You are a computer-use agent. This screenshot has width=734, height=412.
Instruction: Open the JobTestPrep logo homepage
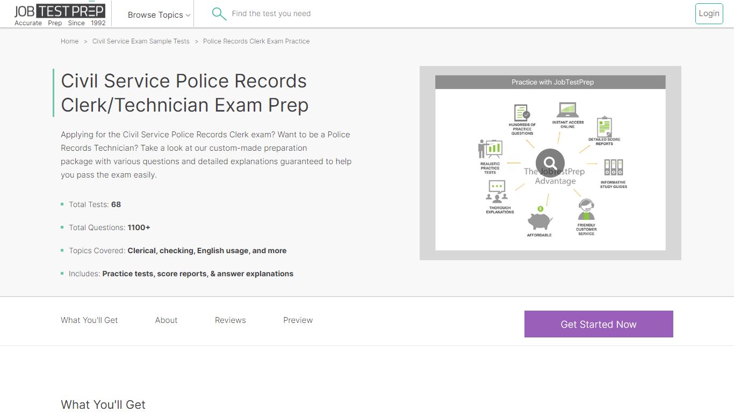point(60,14)
